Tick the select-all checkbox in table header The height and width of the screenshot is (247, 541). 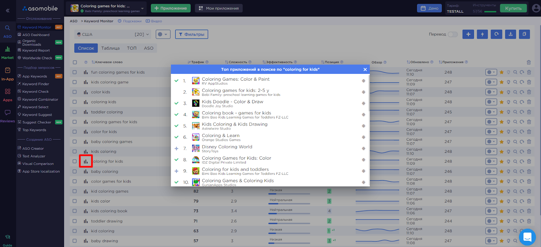point(75,62)
